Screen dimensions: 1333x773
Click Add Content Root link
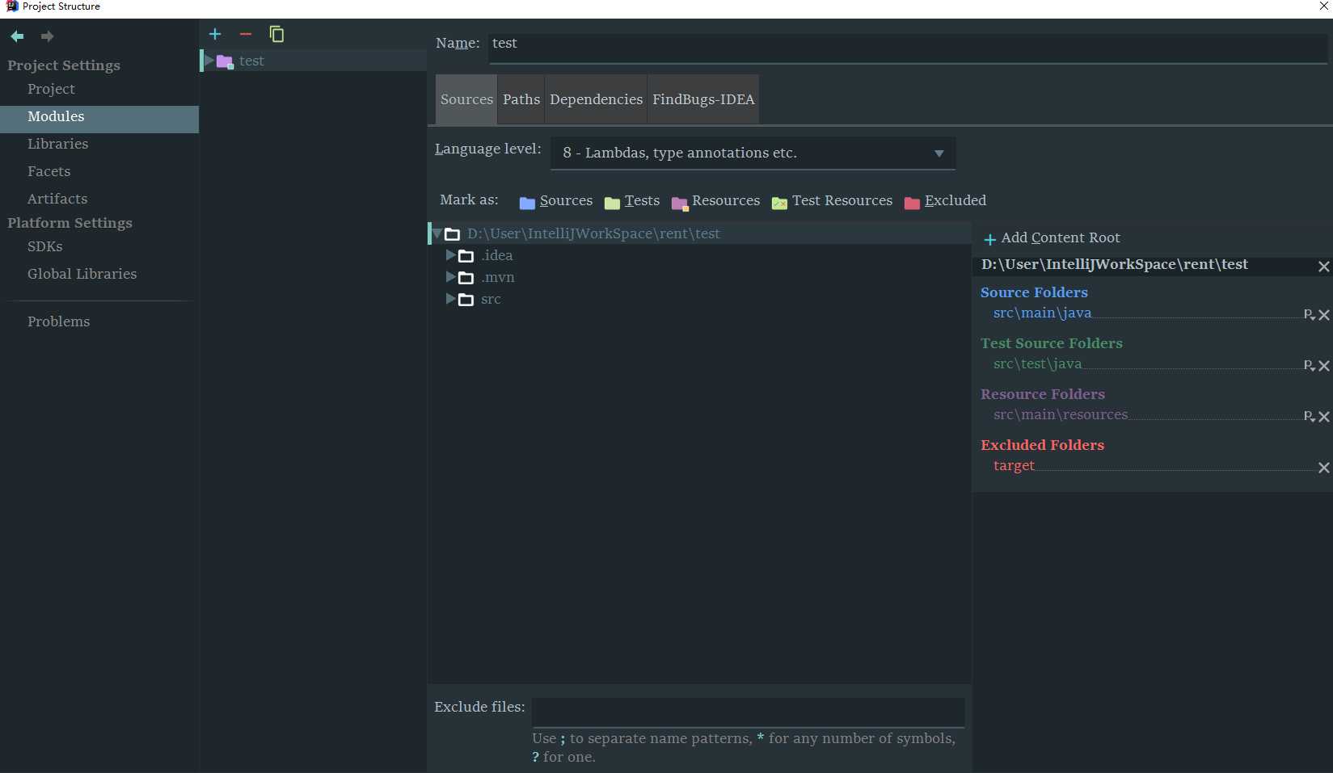coord(1061,238)
